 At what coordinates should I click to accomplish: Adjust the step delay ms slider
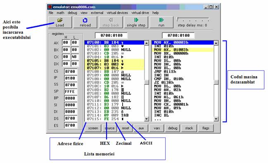click(x=178, y=19)
